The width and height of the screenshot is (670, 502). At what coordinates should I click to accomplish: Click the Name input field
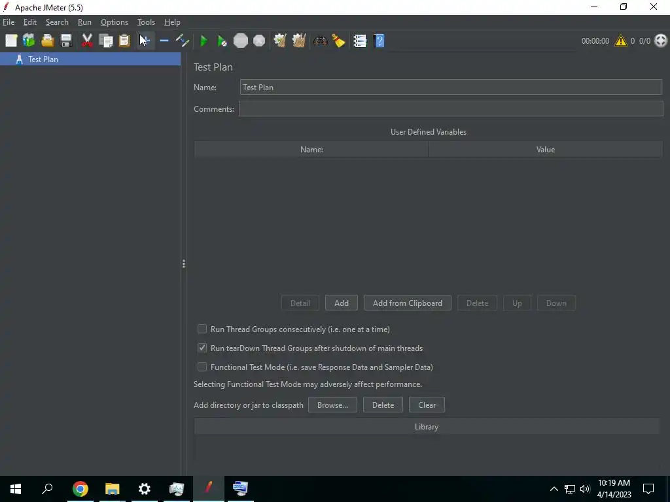[451, 87]
